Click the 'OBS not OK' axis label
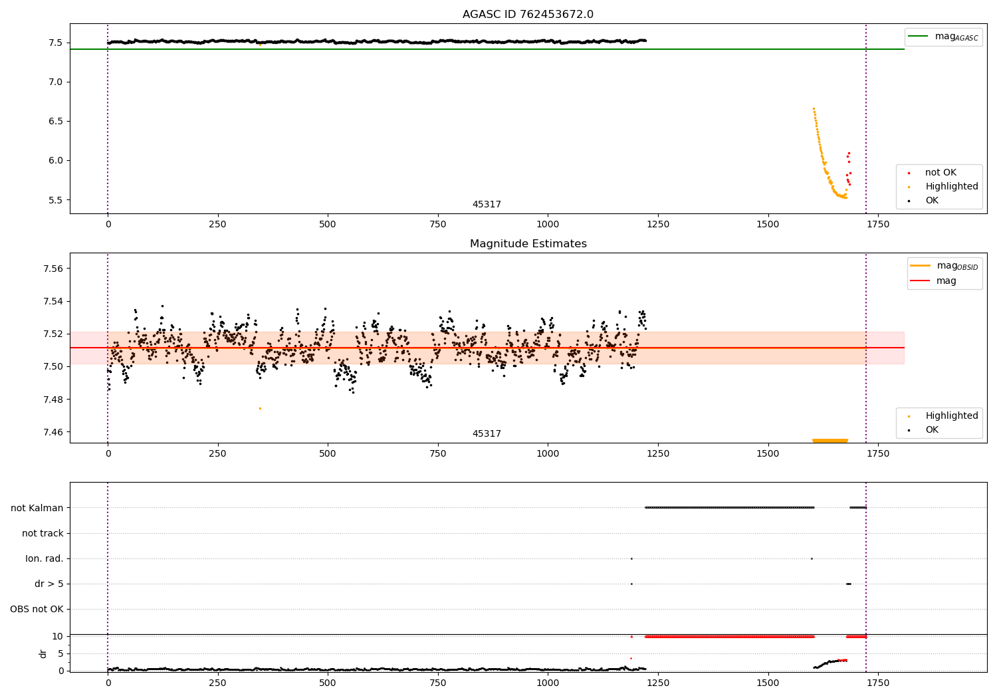The width and height of the screenshot is (997, 698). [37, 609]
